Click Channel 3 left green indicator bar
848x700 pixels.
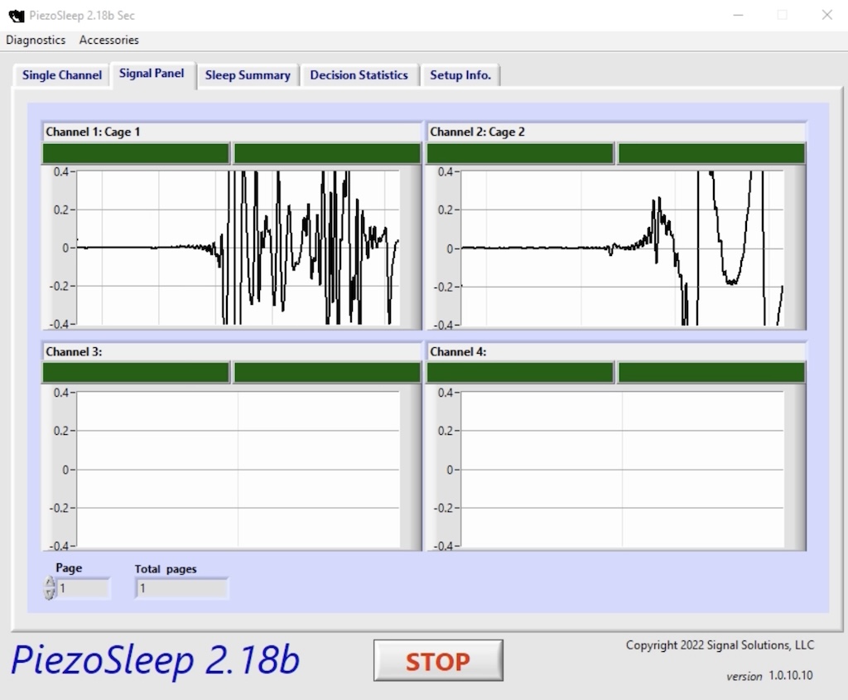[x=136, y=373]
